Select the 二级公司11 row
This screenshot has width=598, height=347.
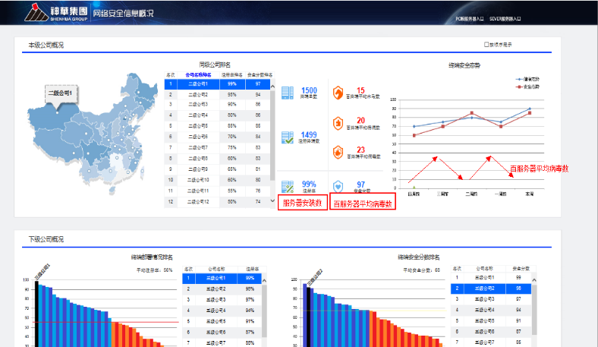click(x=217, y=191)
